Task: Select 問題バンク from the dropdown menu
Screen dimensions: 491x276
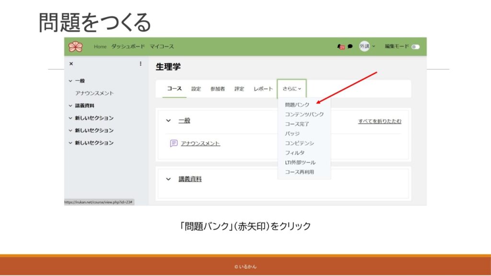Action: pyautogui.click(x=297, y=104)
